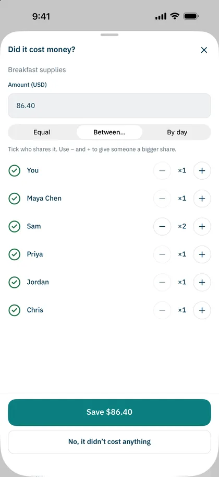Save the $86.40 expense
Screen dimensions: 219x477
(110, 412)
